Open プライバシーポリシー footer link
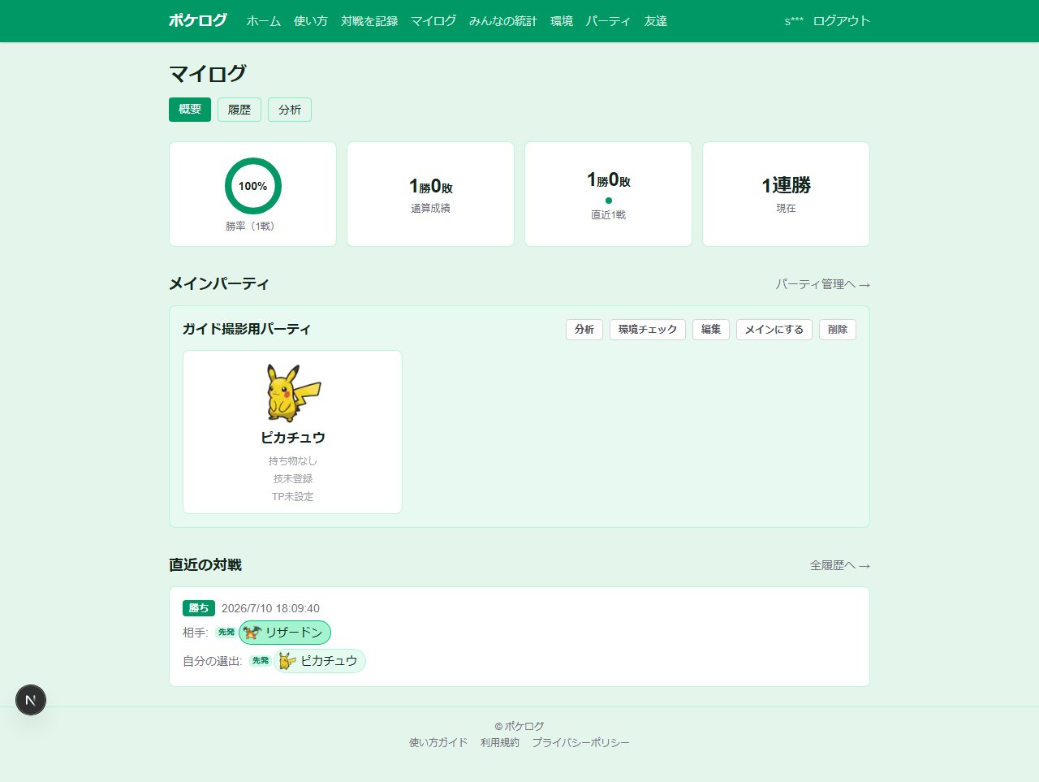This screenshot has height=782, width=1039. pos(581,743)
